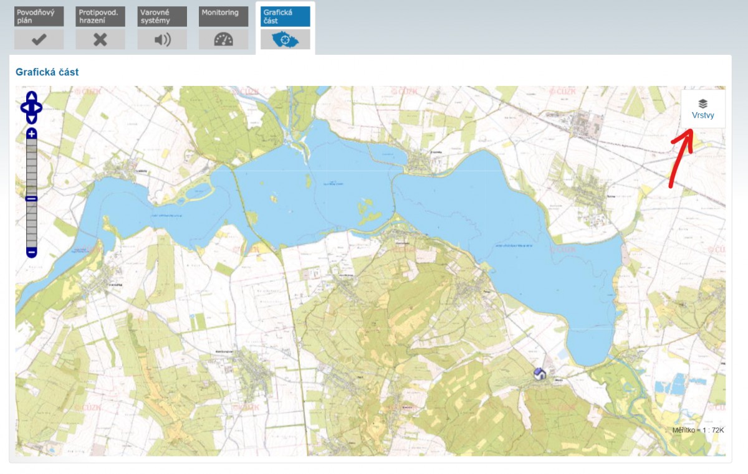748x474 pixels.
Task: Select the Grafická část tab label
Action: click(285, 16)
